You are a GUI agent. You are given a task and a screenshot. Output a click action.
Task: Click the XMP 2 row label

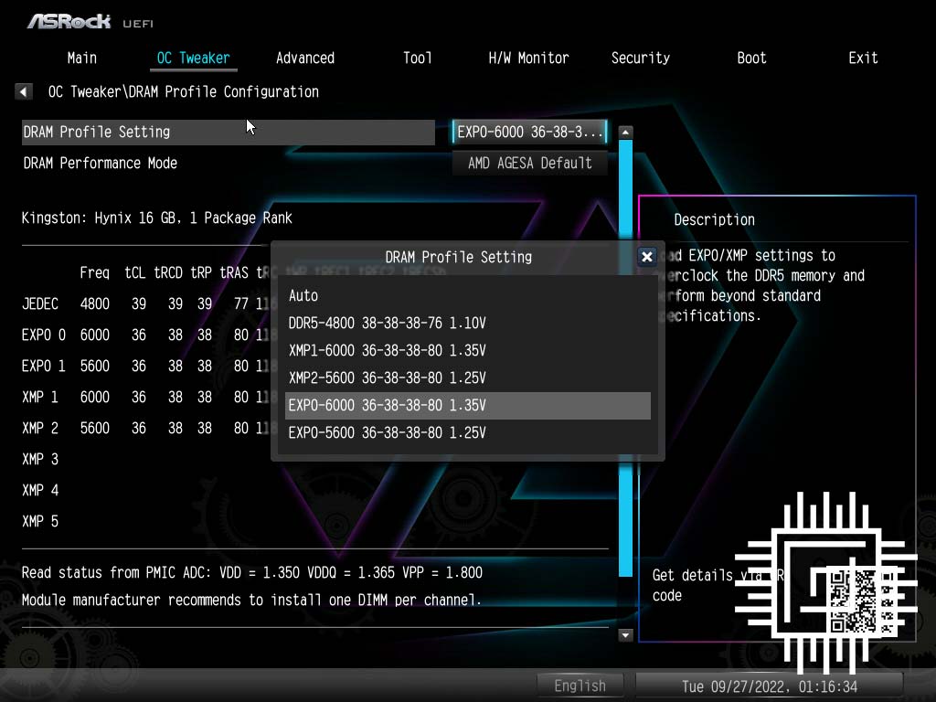pyautogui.click(x=40, y=428)
